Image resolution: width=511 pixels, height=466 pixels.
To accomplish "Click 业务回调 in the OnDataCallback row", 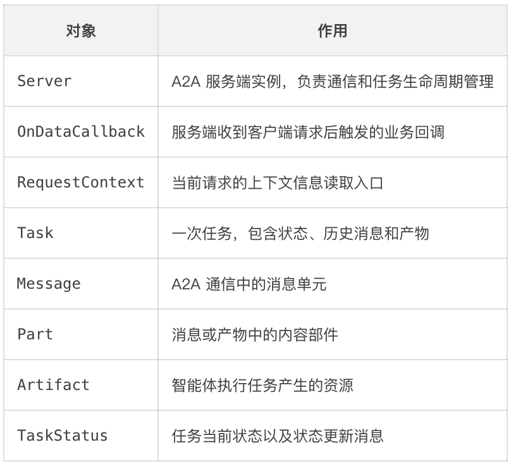I will [x=414, y=132].
